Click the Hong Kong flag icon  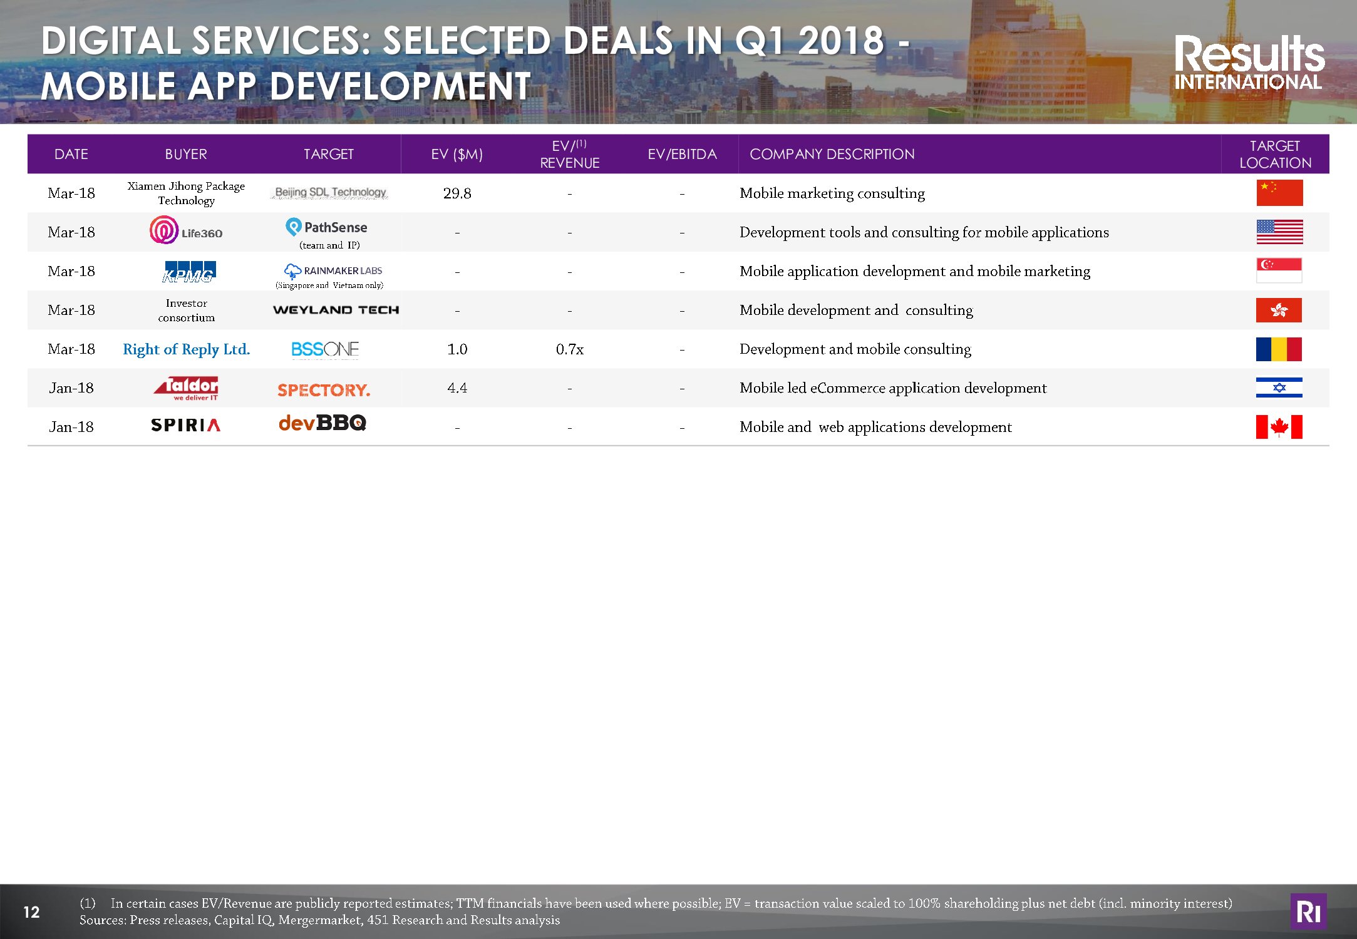(x=1279, y=310)
